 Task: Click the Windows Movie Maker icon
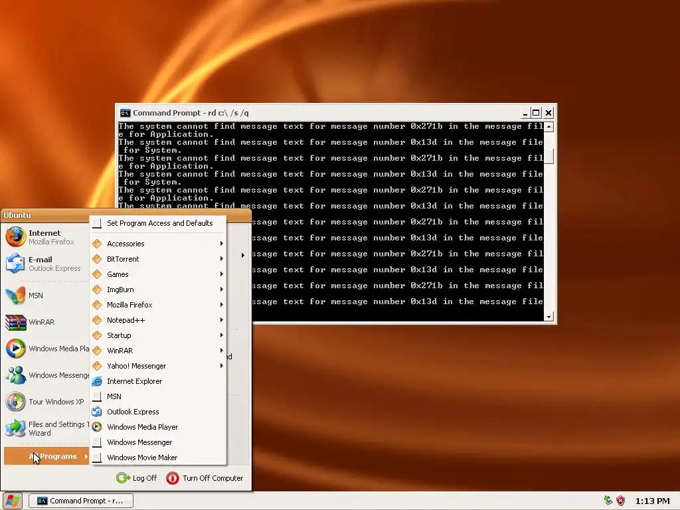tap(97, 458)
